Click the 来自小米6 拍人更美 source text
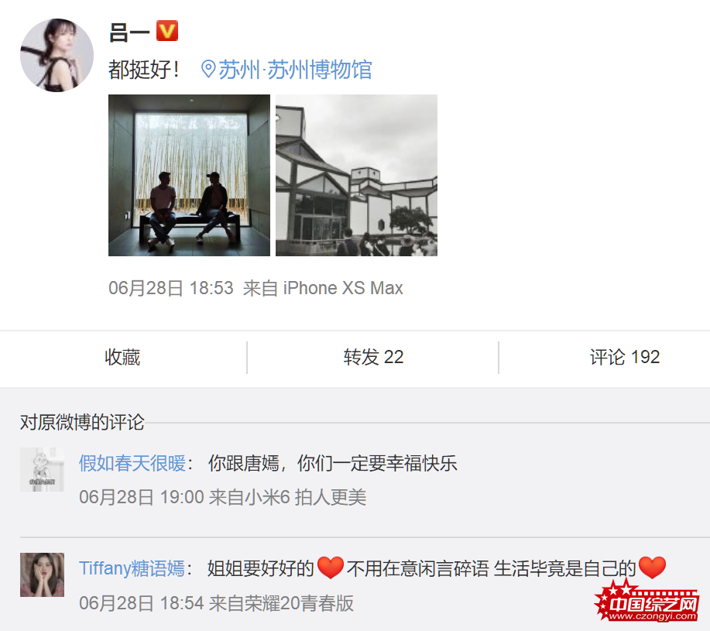710x631 pixels. (x=287, y=497)
